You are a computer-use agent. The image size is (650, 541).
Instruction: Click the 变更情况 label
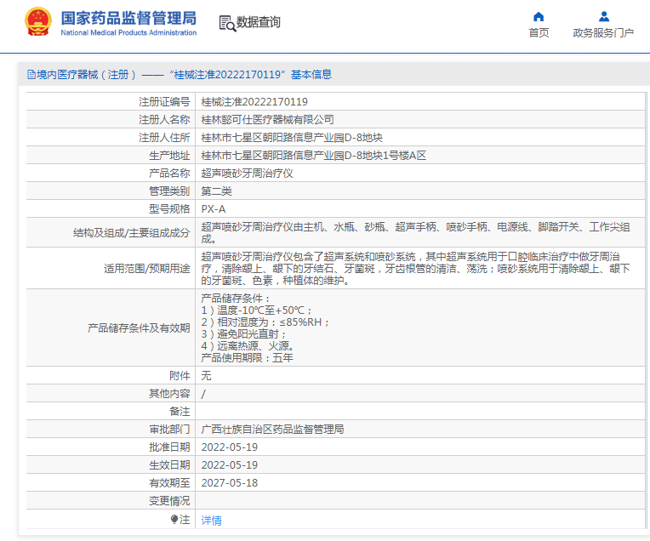169,501
